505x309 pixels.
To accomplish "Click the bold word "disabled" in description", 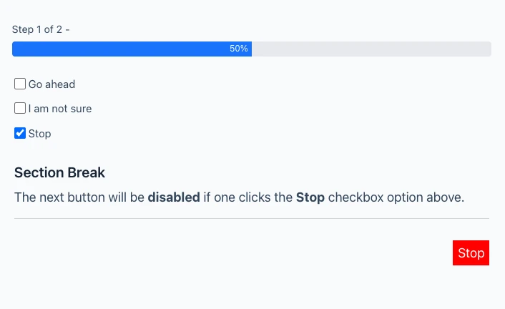I will (174, 197).
